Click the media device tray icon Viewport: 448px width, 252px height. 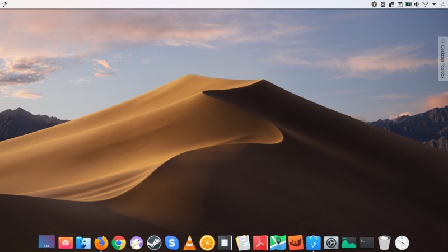click(x=383, y=4)
